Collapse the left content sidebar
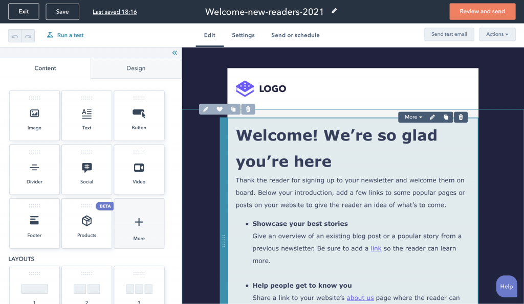This screenshot has width=524, height=304. pos(174,52)
